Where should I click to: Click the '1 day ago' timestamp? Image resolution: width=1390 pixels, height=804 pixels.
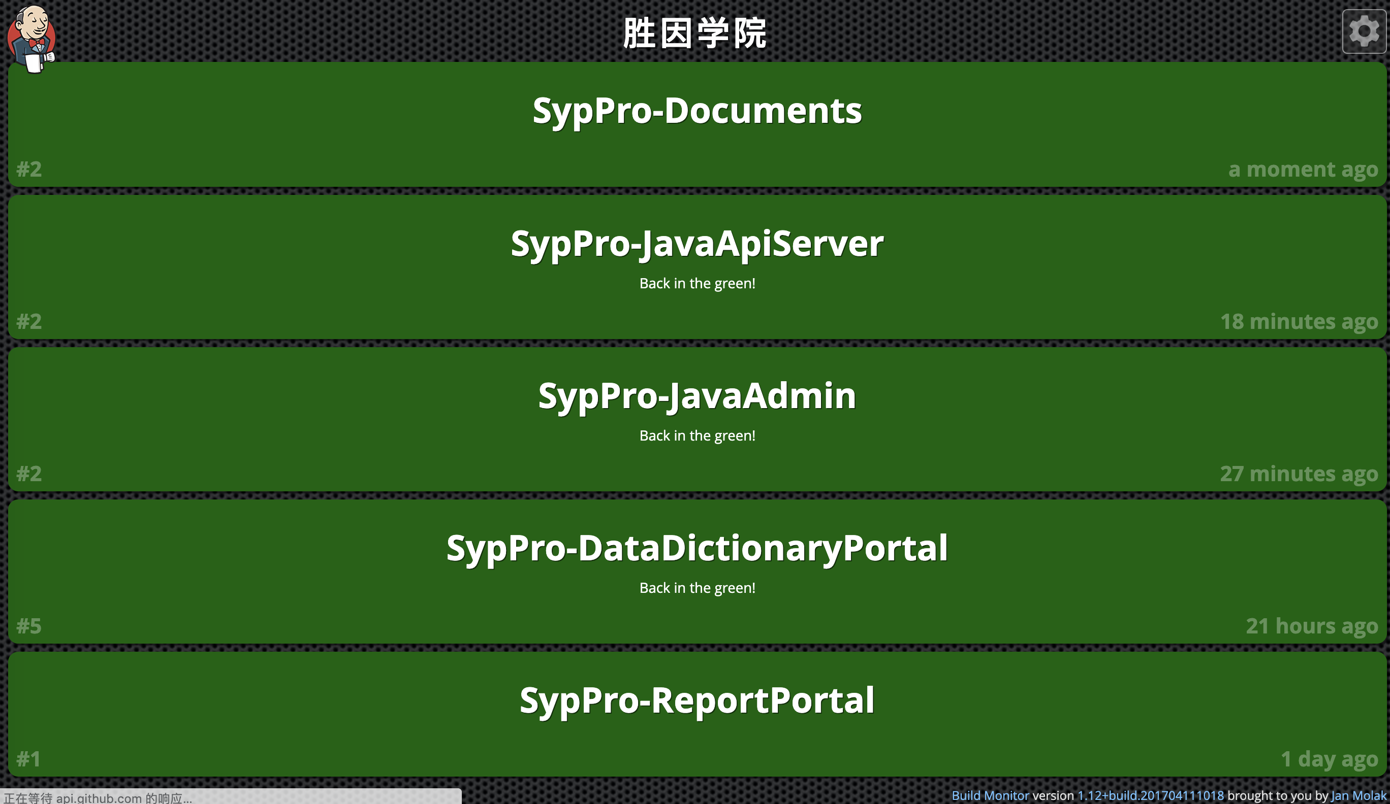tap(1330, 759)
